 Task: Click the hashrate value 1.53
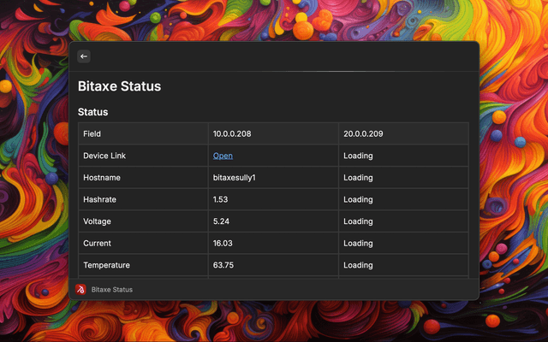tap(221, 199)
